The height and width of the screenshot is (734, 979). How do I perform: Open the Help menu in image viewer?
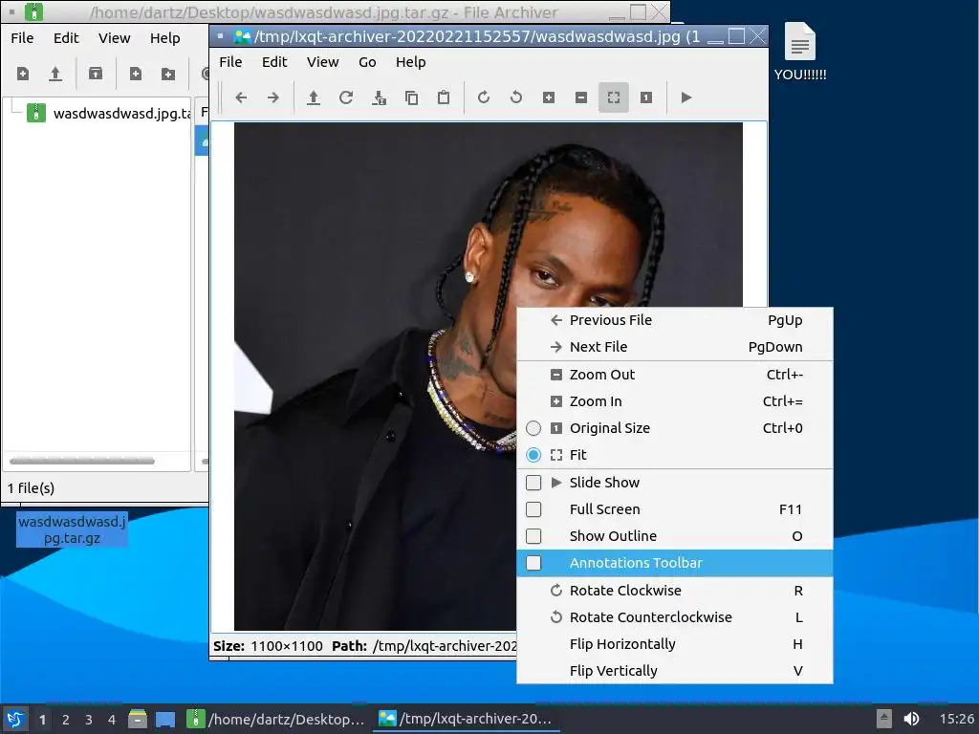pyautogui.click(x=410, y=62)
